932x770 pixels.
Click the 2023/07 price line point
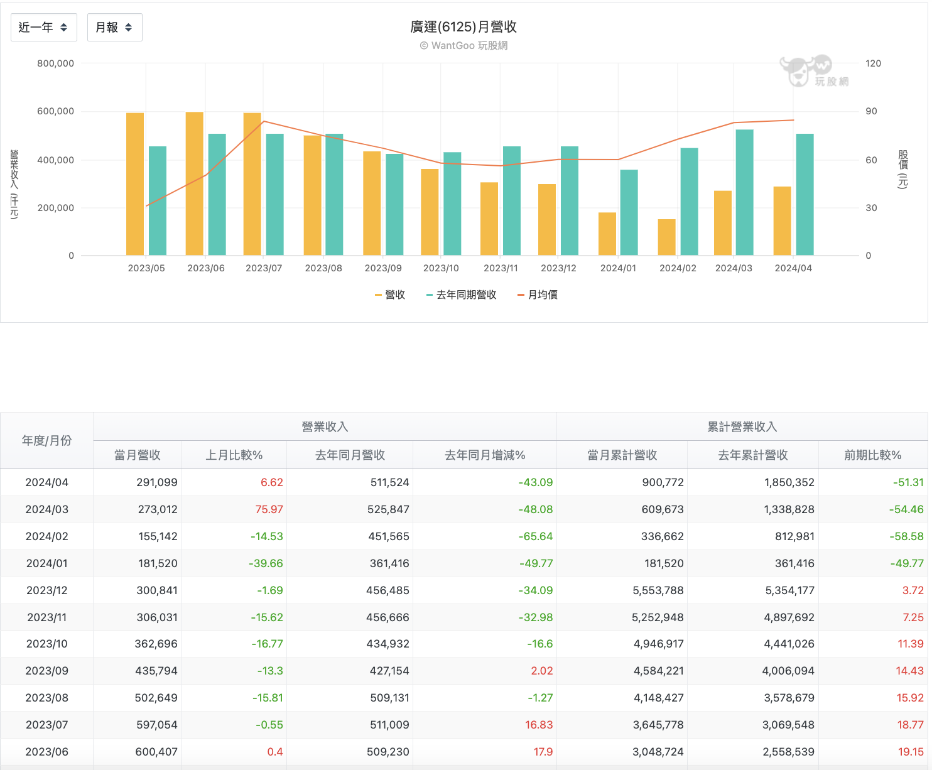pos(264,121)
